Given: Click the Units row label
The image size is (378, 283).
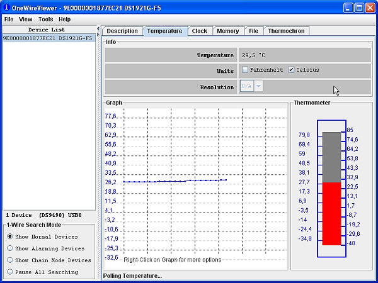Looking at the screenshot, I should coord(225,71).
